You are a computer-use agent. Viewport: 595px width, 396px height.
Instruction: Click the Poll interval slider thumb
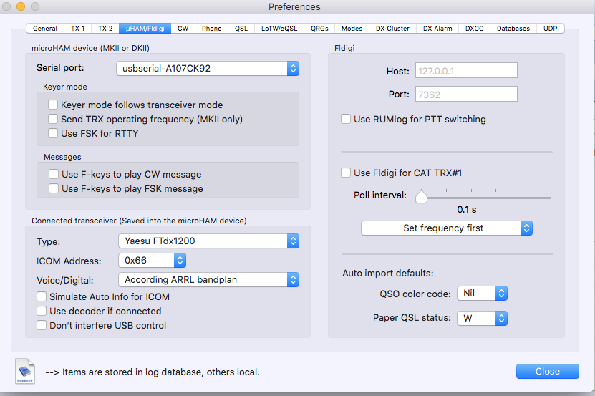[x=421, y=196]
